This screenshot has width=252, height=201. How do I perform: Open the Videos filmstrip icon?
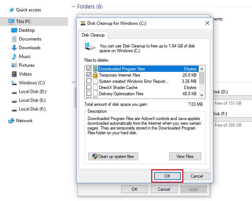tap(15, 74)
